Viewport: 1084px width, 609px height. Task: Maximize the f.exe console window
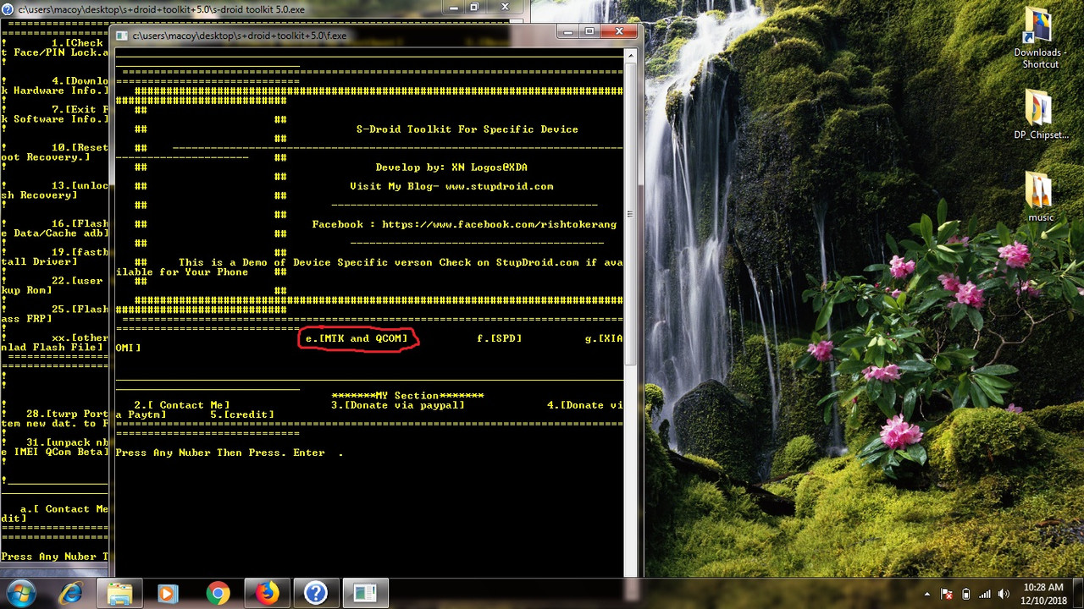590,33
